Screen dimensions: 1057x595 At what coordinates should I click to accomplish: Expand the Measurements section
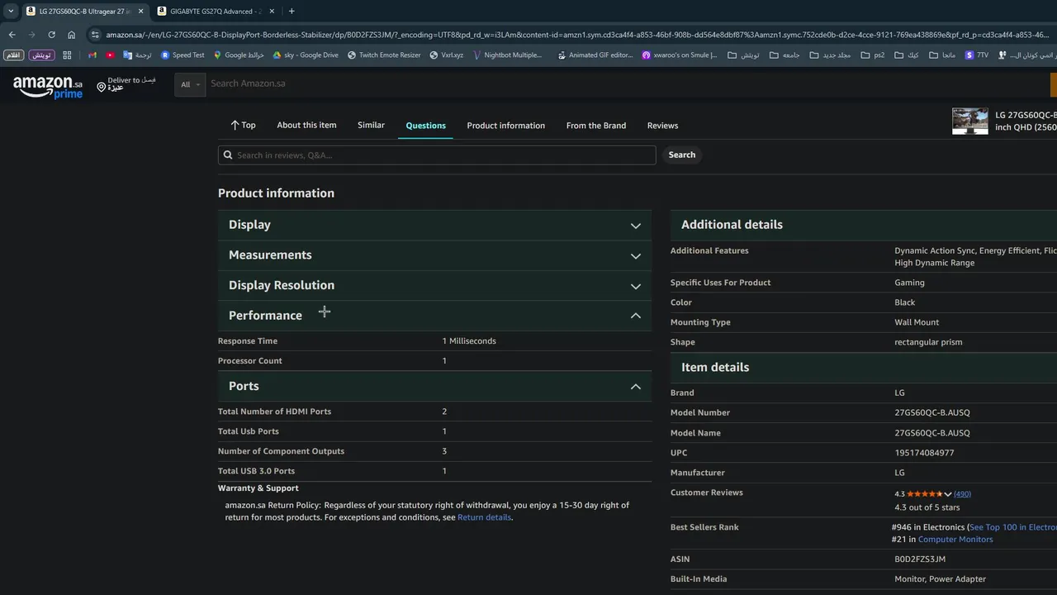pyautogui.click(x=635, y=256)
